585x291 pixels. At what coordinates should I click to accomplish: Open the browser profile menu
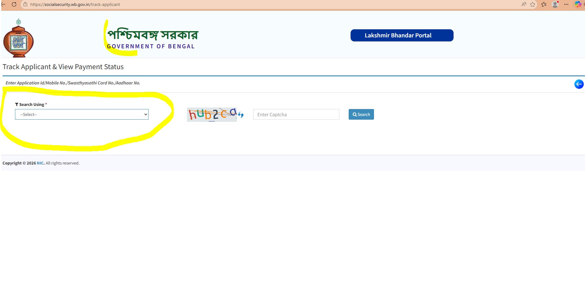pyautogui.click(x=555, y=4)
